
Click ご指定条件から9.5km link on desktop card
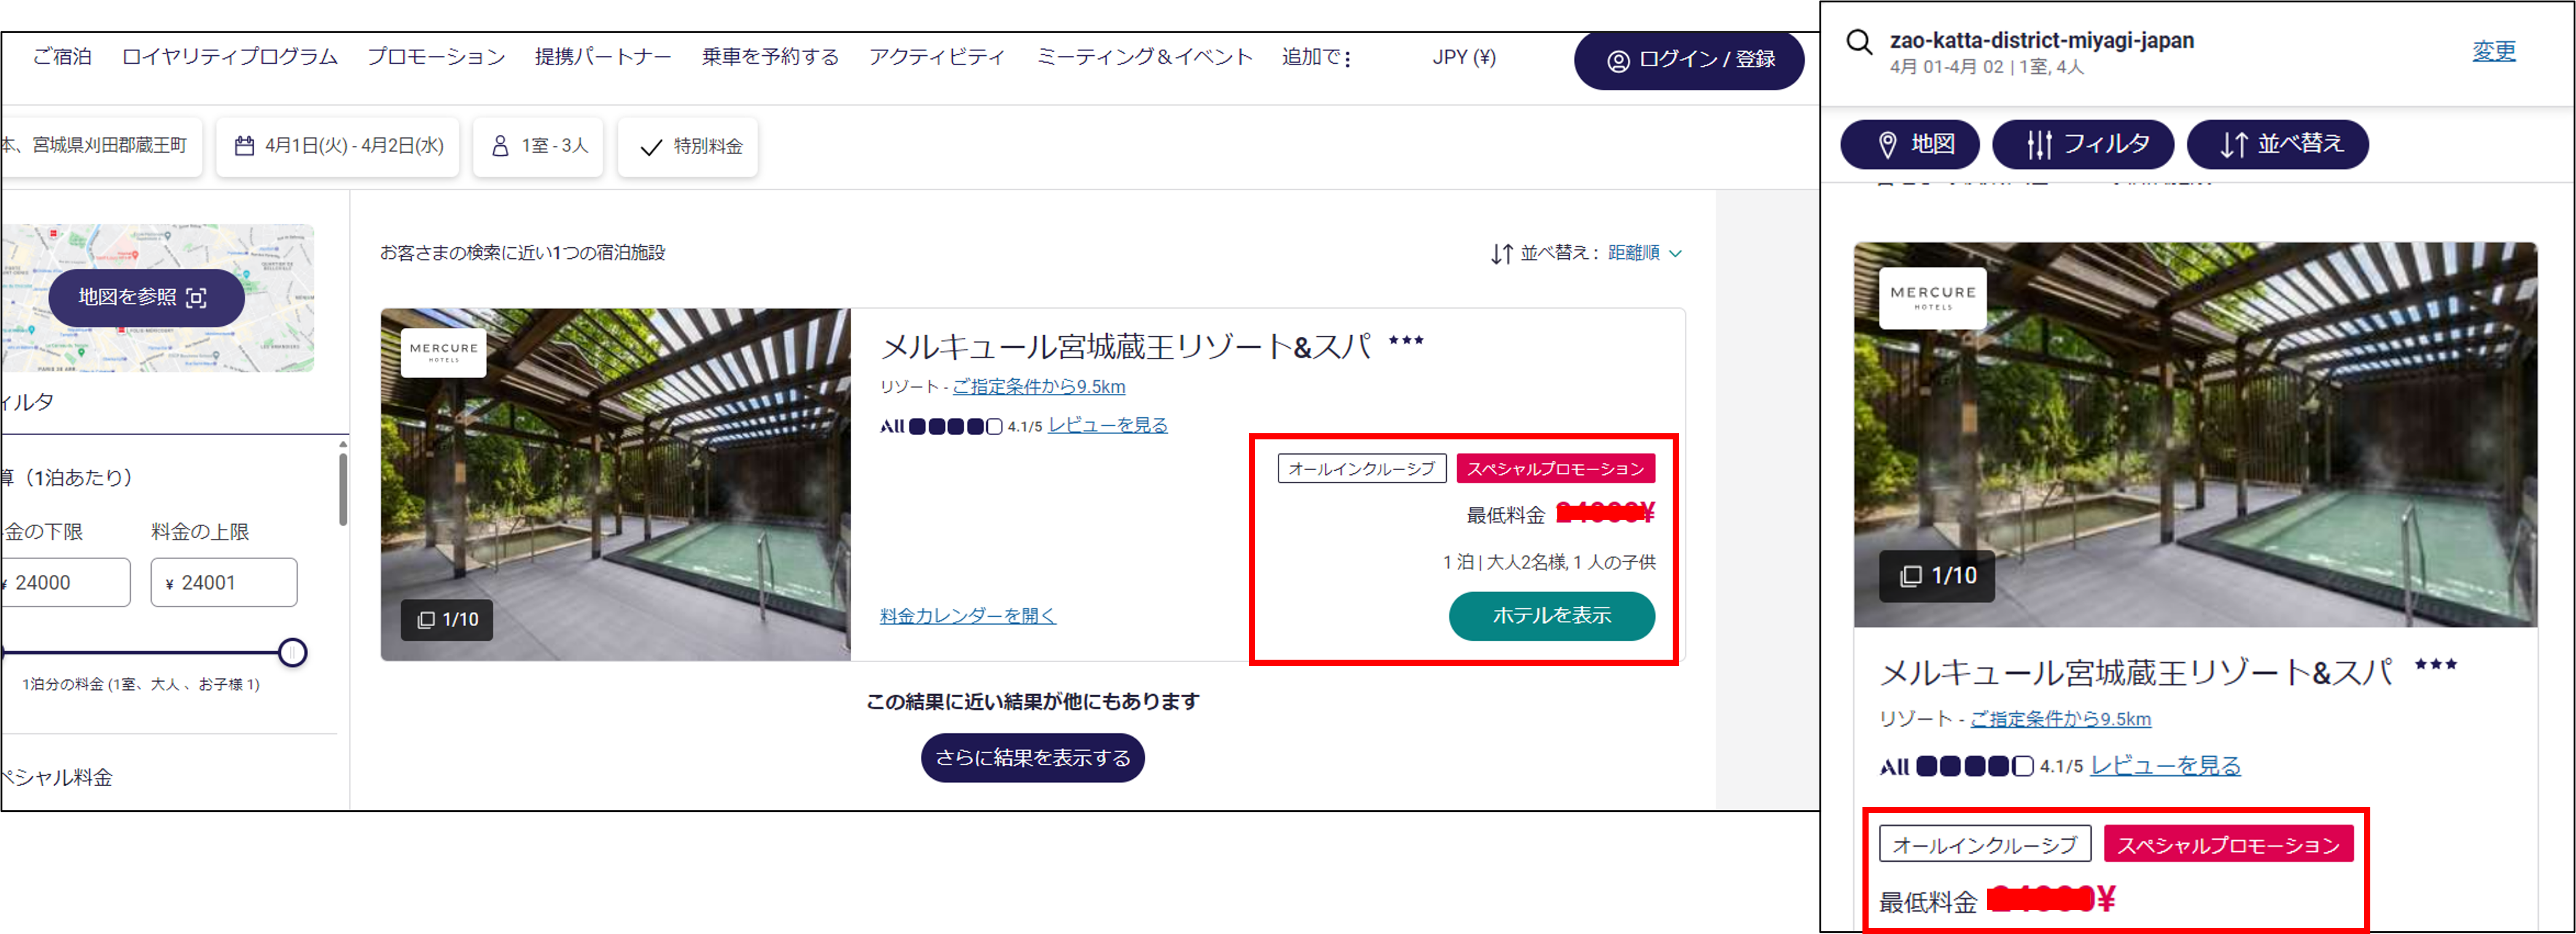tap(1038, 387)
